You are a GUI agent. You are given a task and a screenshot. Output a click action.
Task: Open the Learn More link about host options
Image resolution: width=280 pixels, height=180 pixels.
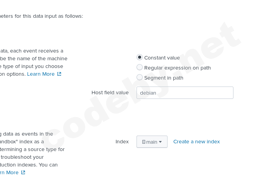point(41,74)
